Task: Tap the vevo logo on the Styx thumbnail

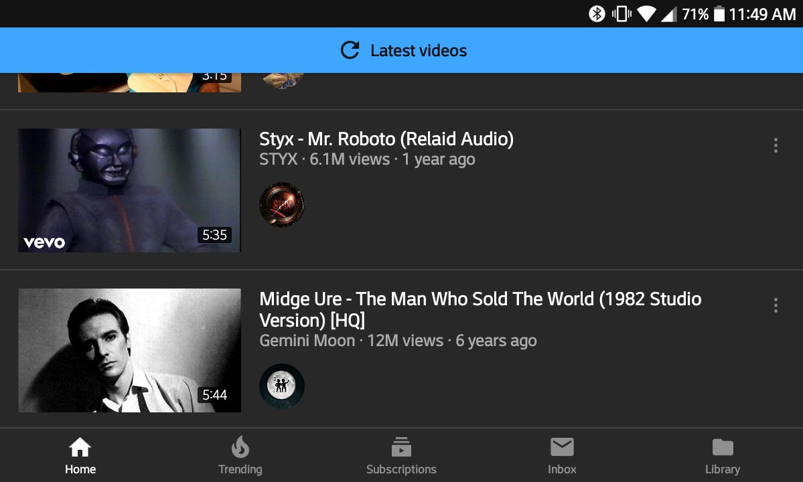Action: (x=44, y=242)
